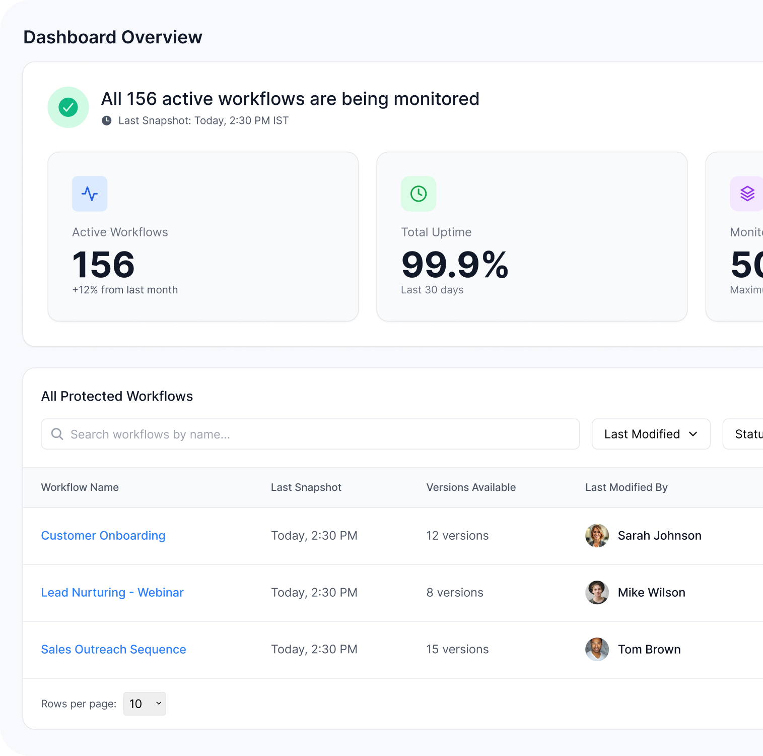Click the green monitoring status checkmark icon
This screenshot has height=756, width=763.
pyautogui.click(x=67, y=107)
